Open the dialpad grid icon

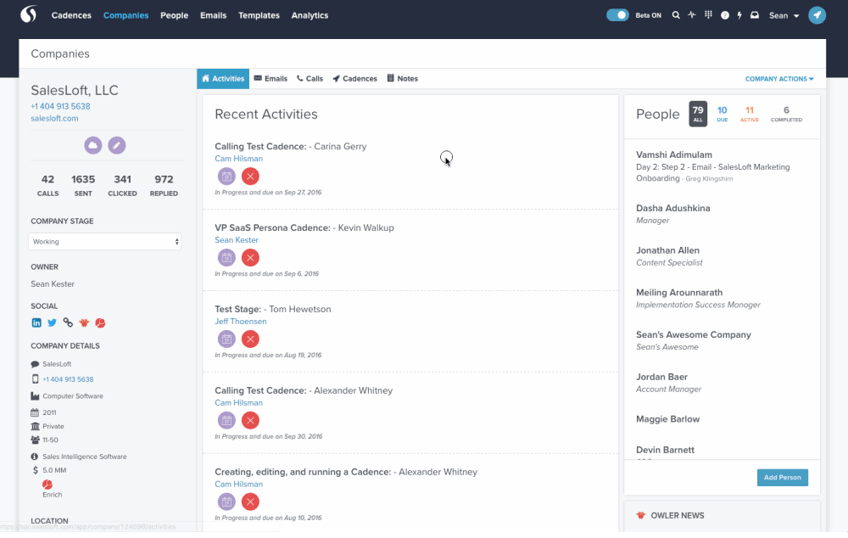pyautogui.click(x=708, y=15)
